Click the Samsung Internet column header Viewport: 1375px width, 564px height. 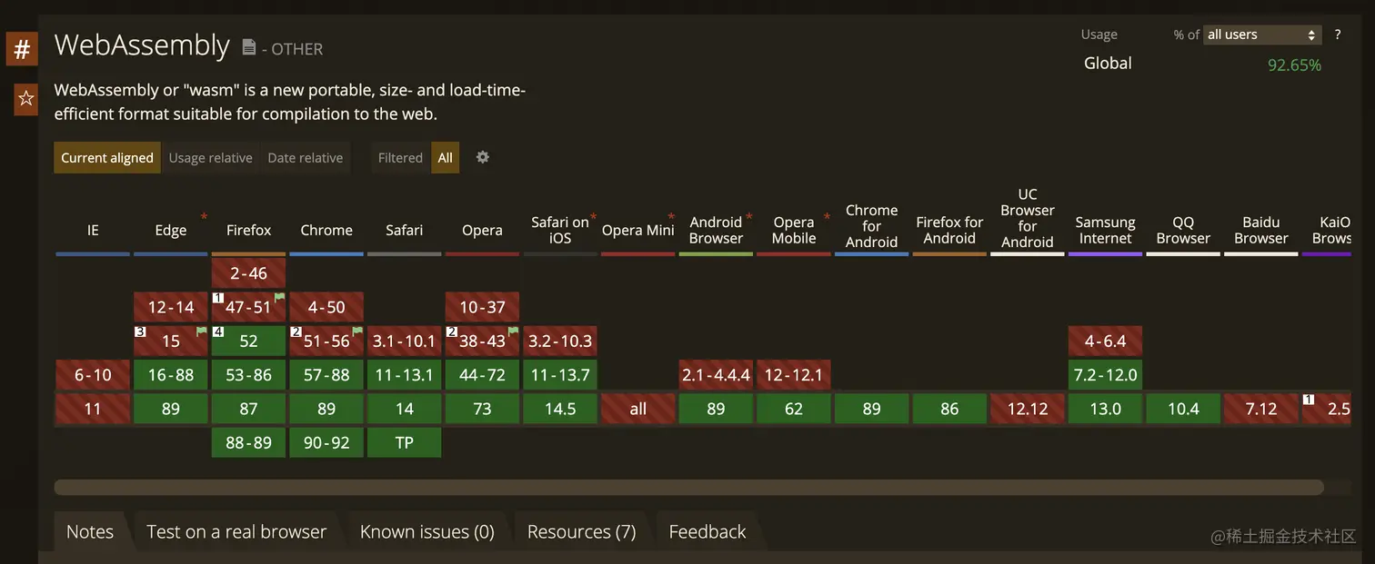coord(1105,230)
